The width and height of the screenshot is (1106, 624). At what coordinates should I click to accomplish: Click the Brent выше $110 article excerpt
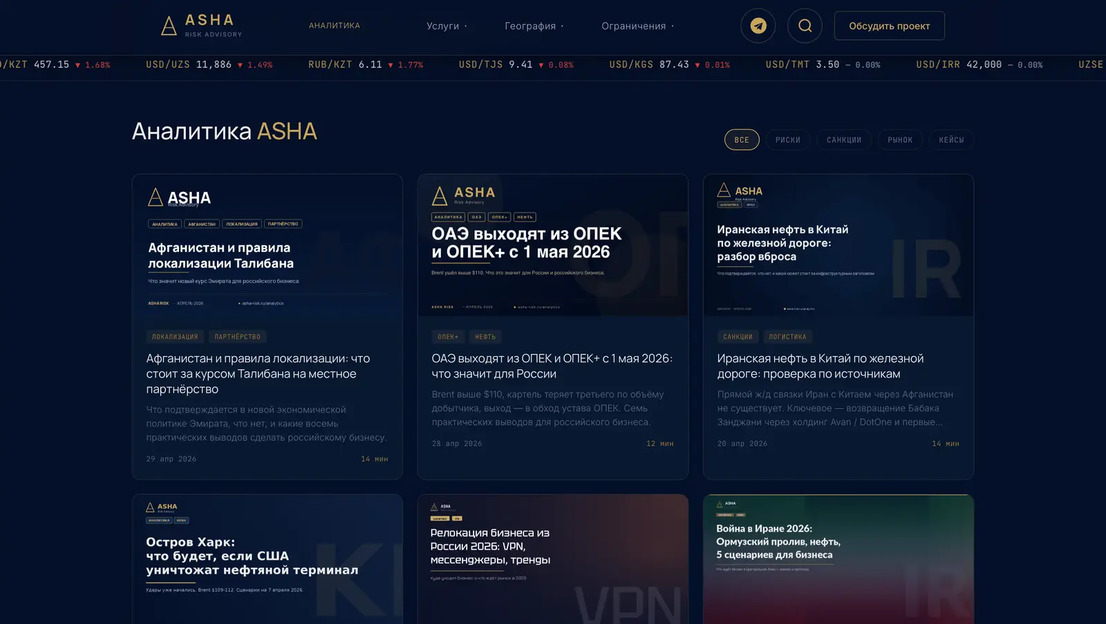tap(547, 408)
